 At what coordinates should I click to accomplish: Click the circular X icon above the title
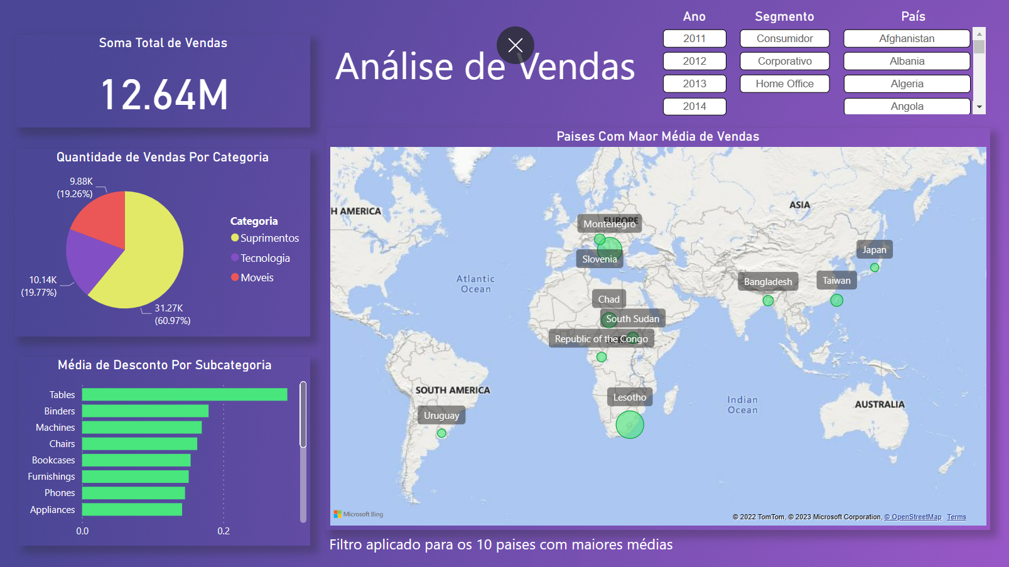coord(515,45)
